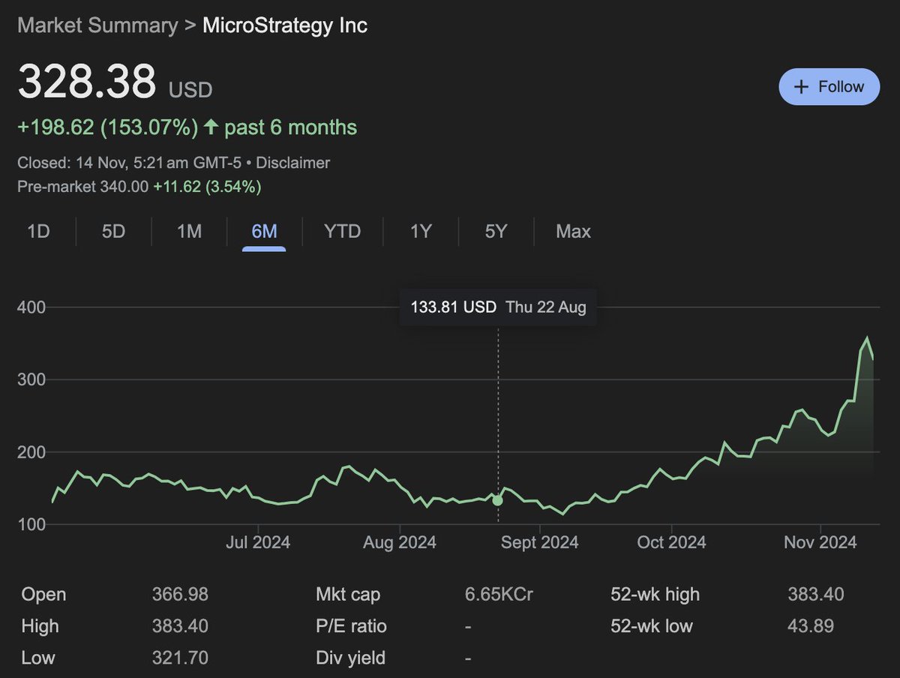
Task: Select the 5D time range tab
Action: click(113, 232)
